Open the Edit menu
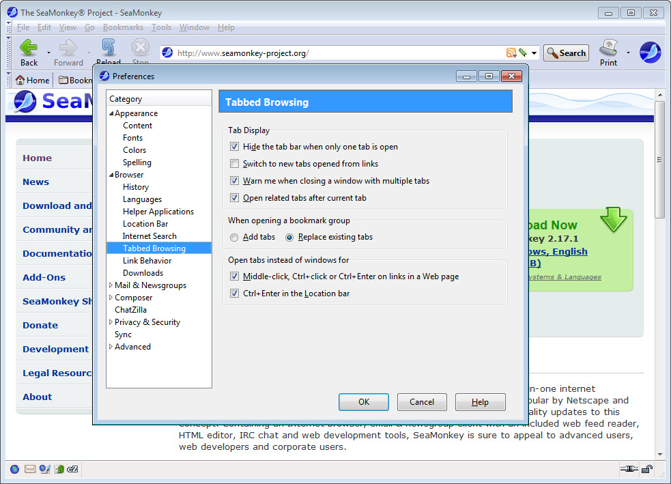The width and height of the screenshot is (671, 484). 44,27
